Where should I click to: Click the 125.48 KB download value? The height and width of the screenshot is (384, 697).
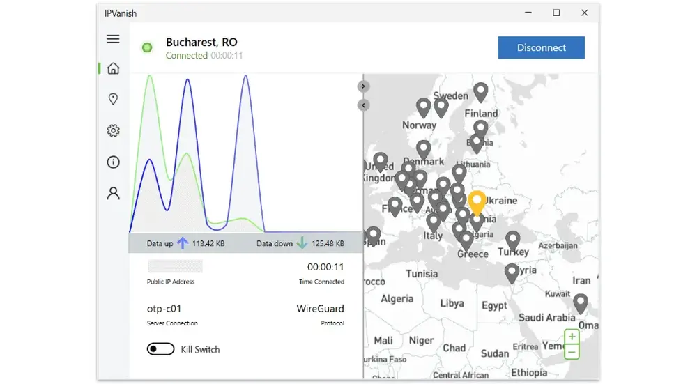click(x=328, y=243)
